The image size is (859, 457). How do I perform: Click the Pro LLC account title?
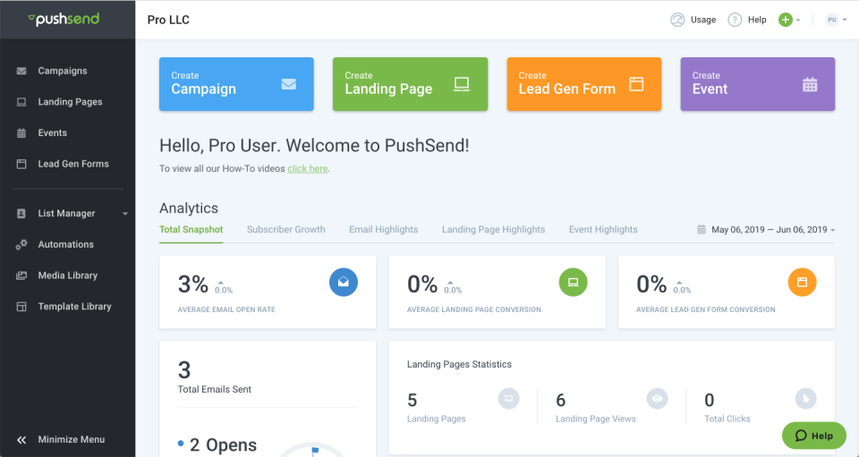(169, 21)
